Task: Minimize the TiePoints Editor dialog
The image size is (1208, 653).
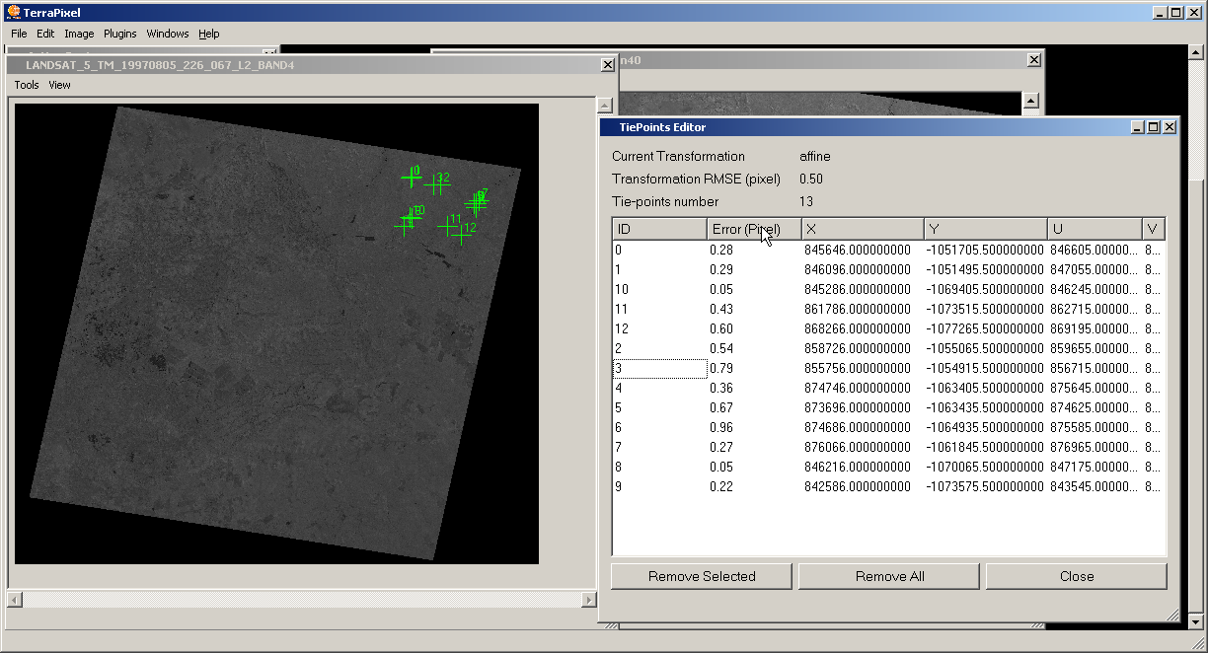Action: 1138,127
